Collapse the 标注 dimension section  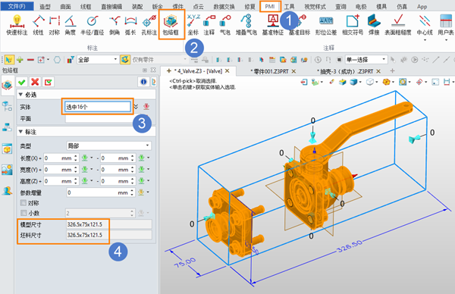[20, 132]
